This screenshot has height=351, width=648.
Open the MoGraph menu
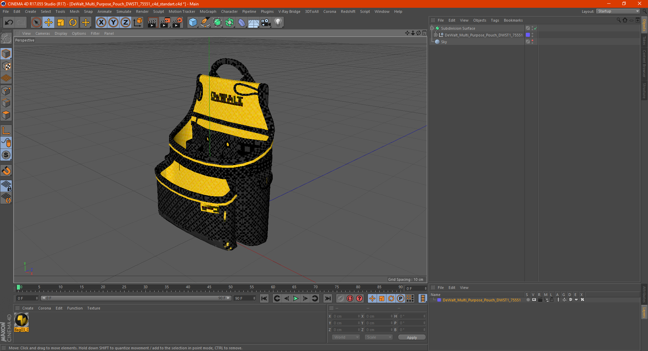(208, 11)
